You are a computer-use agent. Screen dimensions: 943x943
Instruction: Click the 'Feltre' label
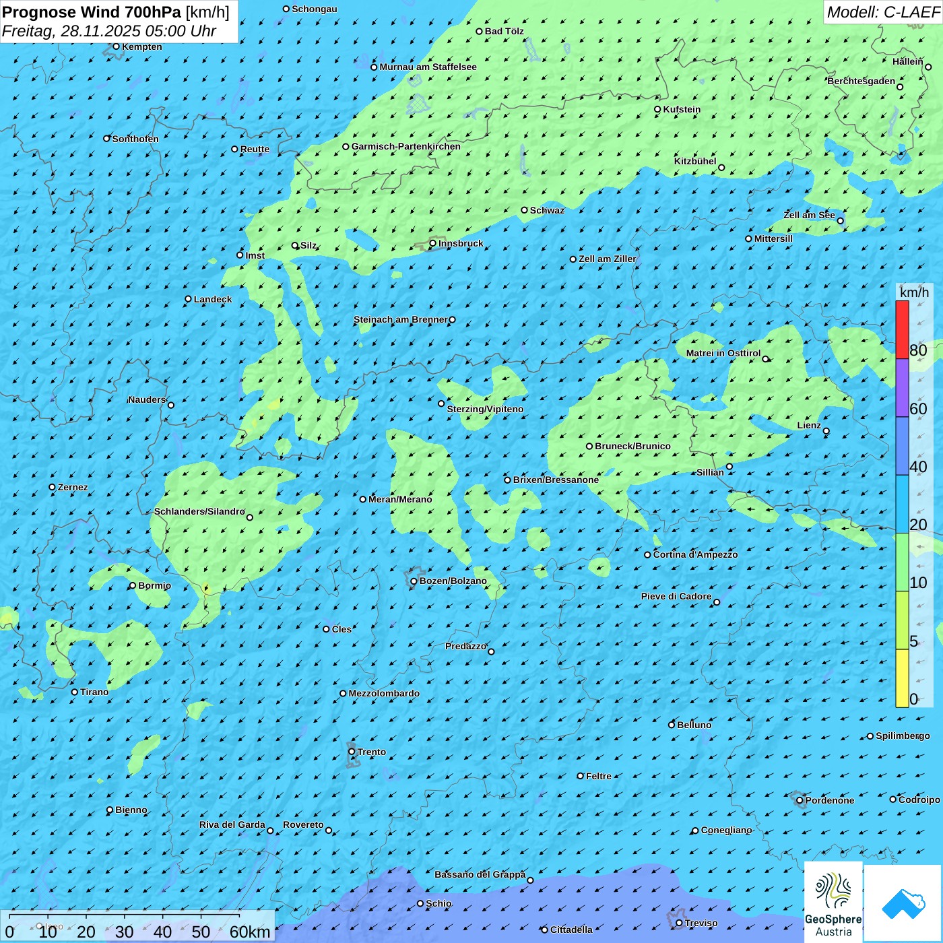click(x=599, y=776)
